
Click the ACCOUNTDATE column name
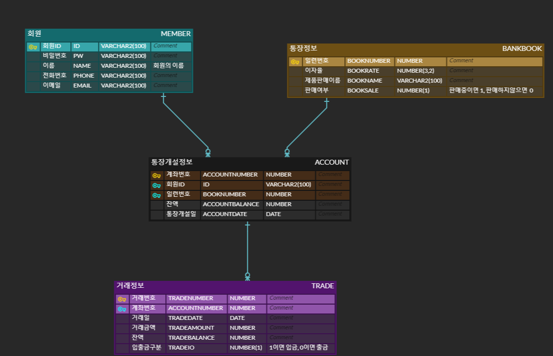225,214
